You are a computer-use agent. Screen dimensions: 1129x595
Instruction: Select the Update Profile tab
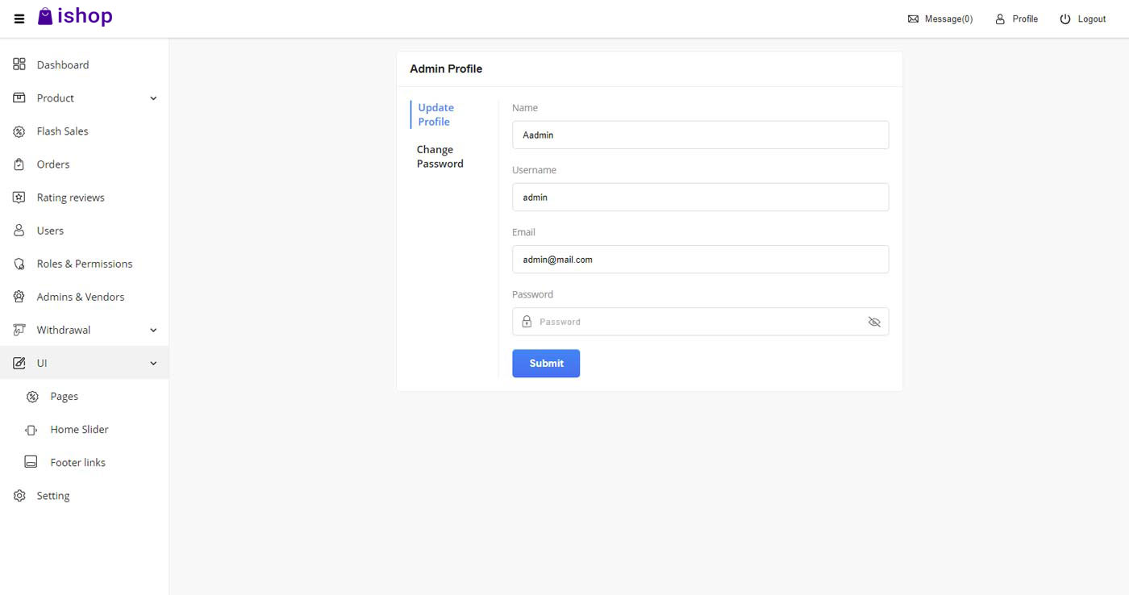pyautogui.click(x=435, y=114)
